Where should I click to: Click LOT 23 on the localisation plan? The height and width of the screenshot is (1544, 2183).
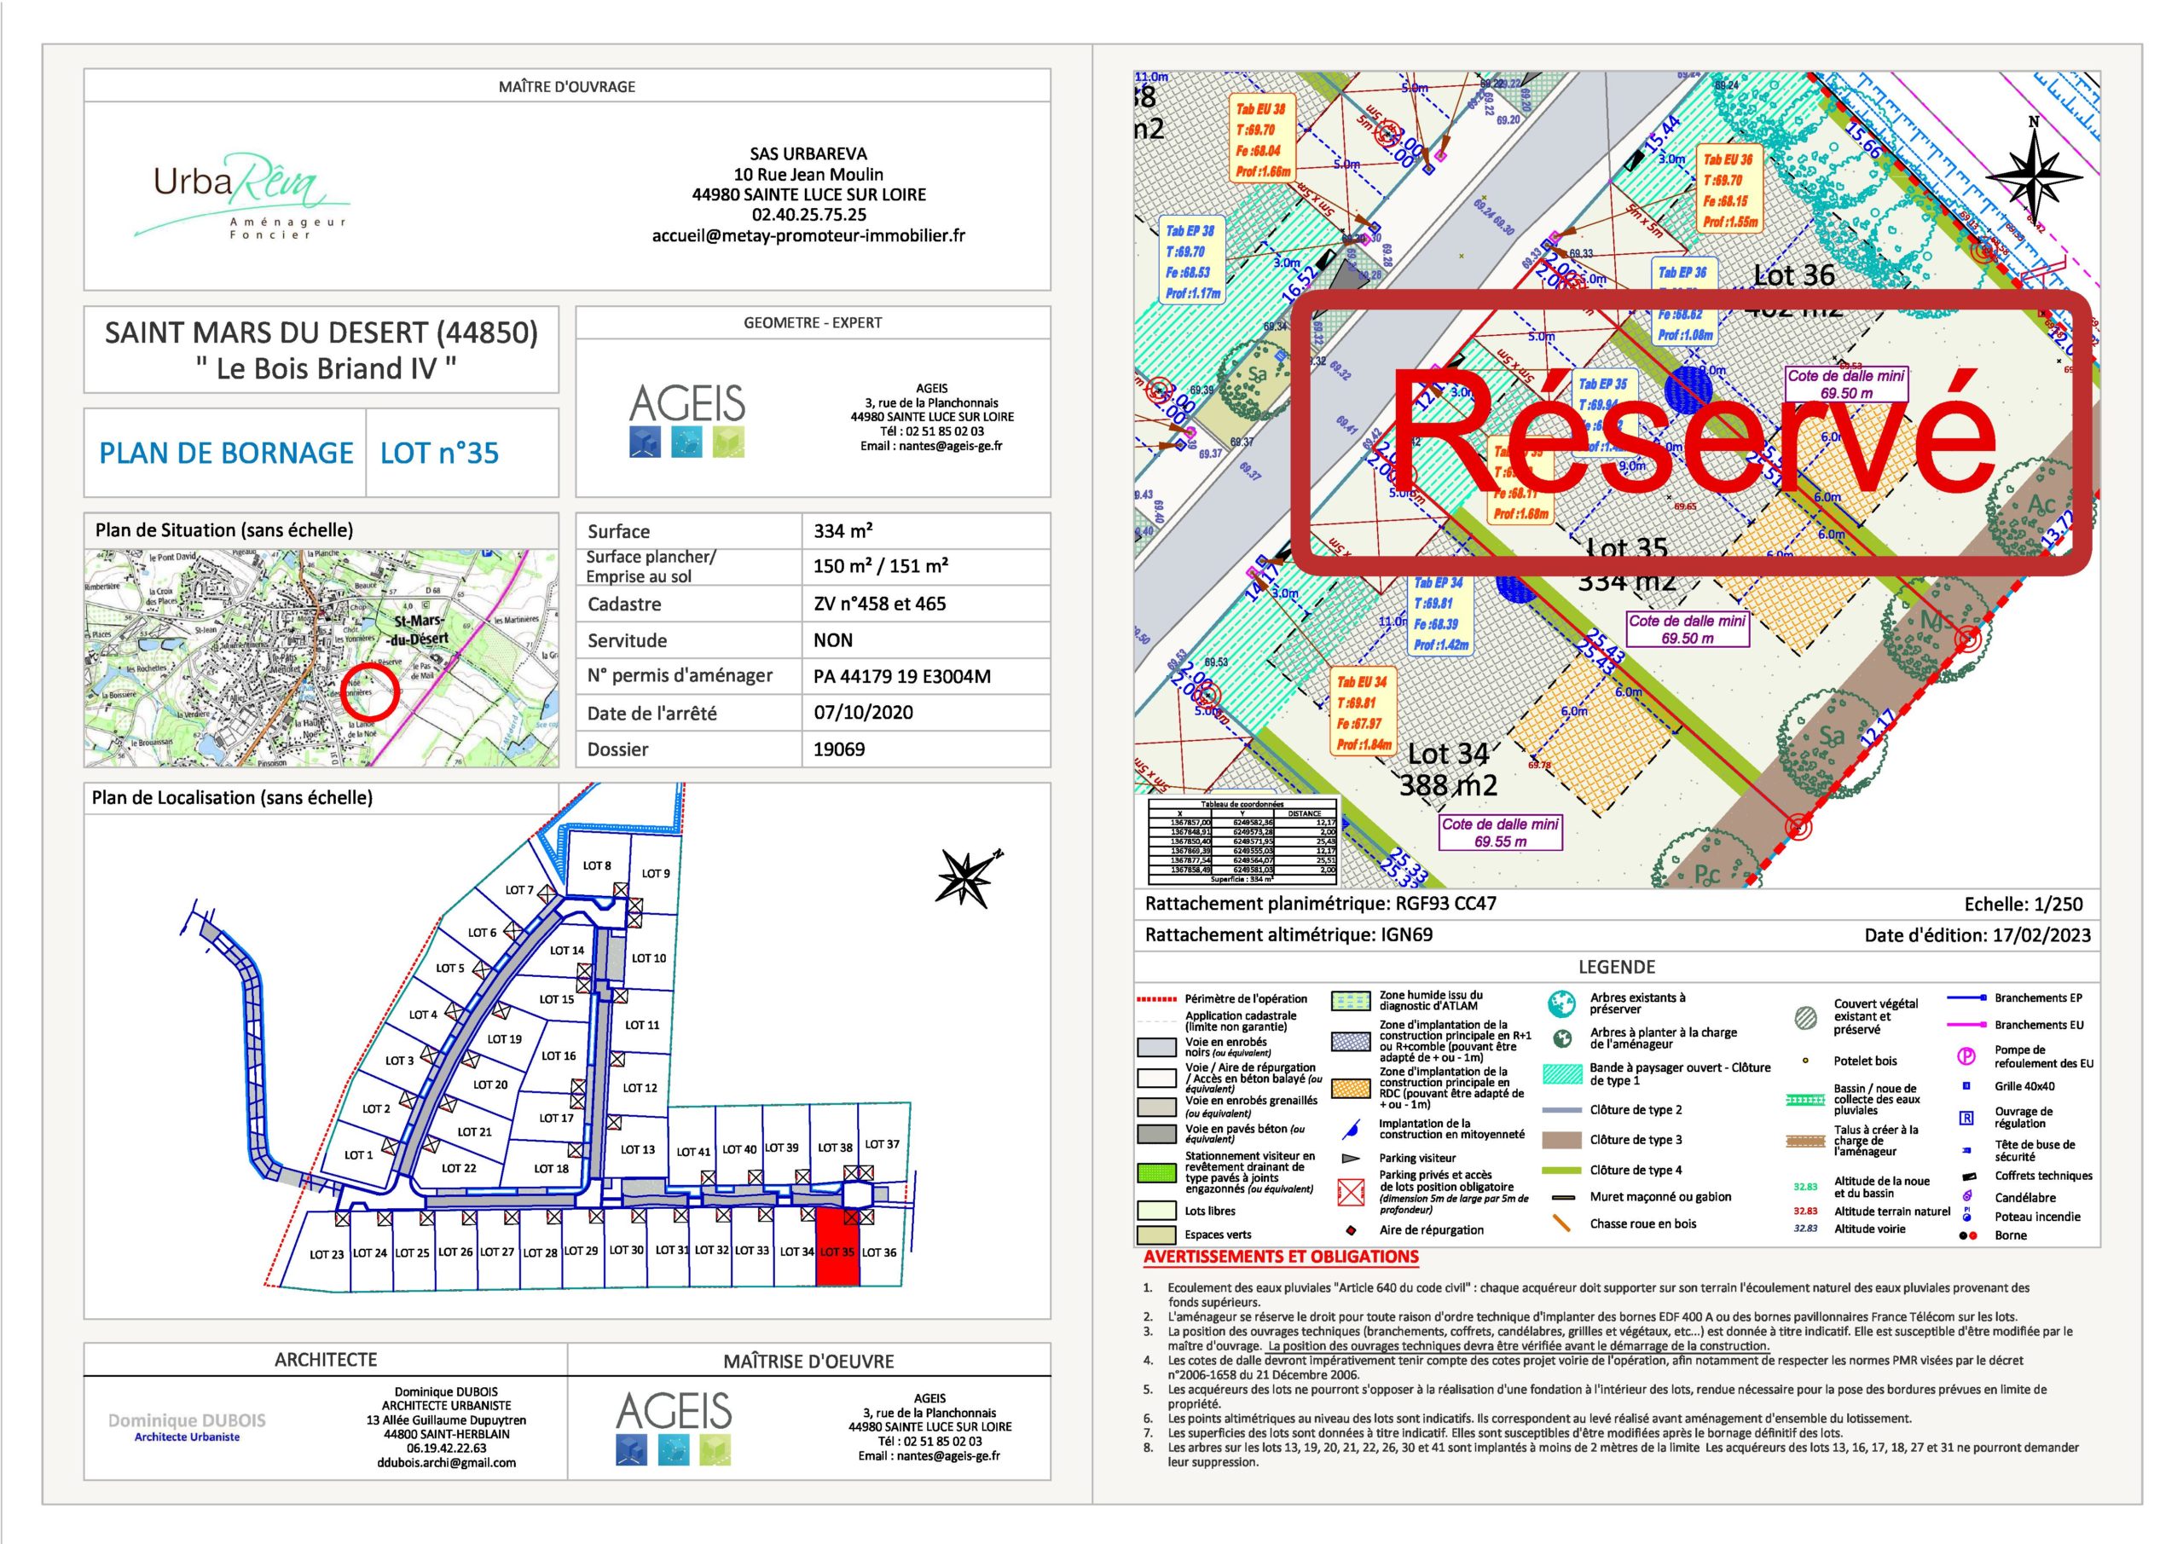(326, 1255)
